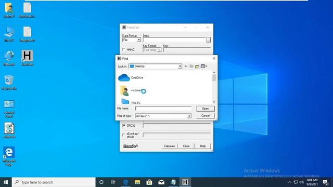Screen dimensions: 333x187
Task: Open the Network desktop icon
Action: [x=9, y=58]
